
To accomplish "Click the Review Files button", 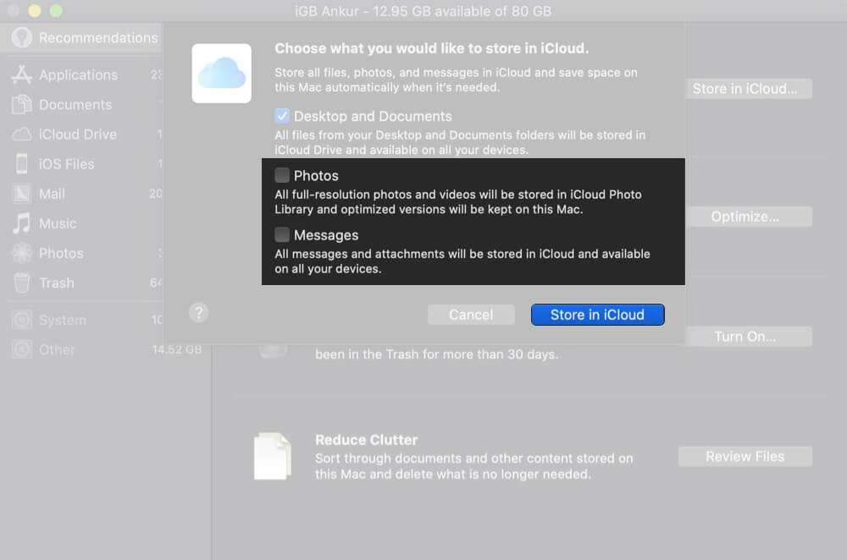I will [x=745, y=457].
